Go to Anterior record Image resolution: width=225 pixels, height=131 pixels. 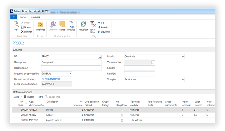point(104,27)
